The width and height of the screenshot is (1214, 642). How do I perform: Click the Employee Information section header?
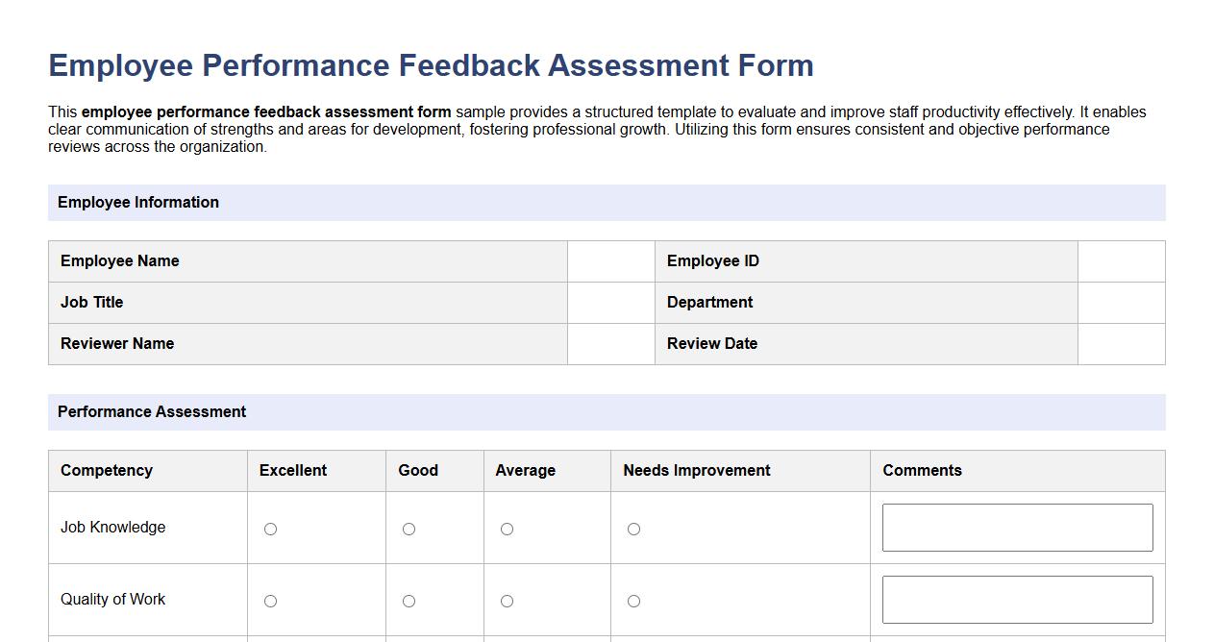(138, 203)
